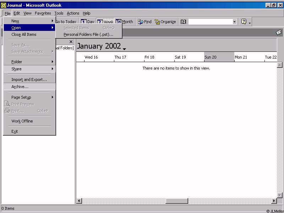Select the Tue 22 date header
The height and width of the screenshot is (213, 284).
(x=271, y=57)
